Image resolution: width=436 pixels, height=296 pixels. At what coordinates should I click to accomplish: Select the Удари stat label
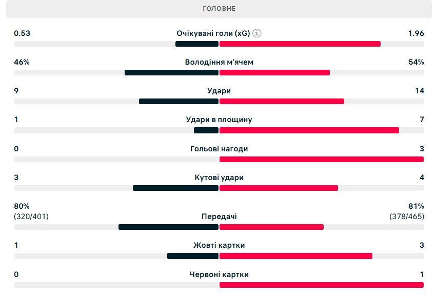pos(219,91)
